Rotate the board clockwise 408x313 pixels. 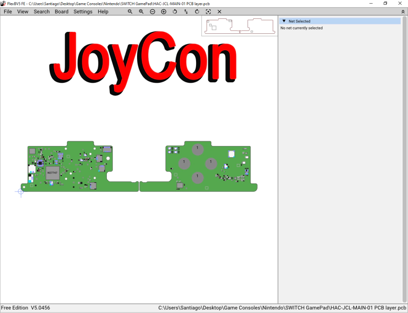coord(197,12)
